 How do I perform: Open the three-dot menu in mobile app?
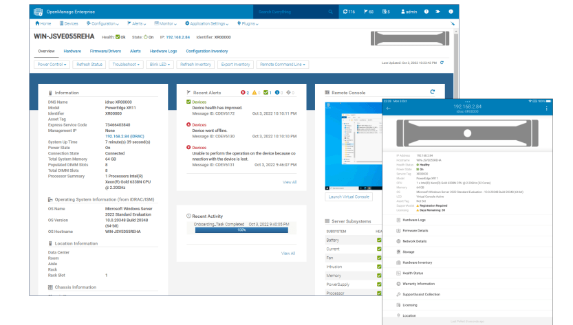coord(547,109)
